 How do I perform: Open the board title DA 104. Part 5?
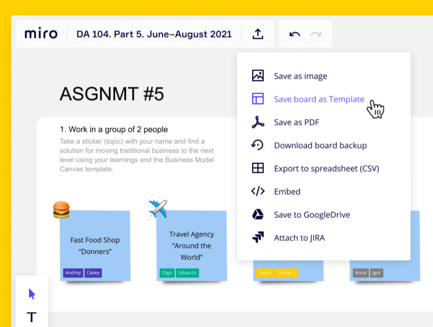154,34
